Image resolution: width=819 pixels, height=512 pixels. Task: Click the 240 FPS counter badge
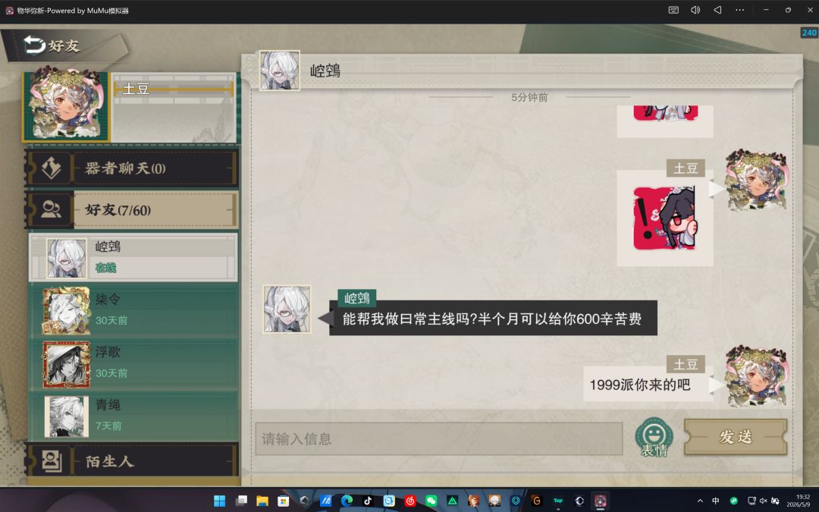[809, 33]
